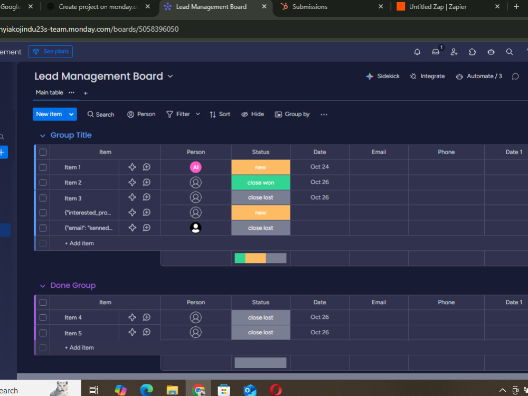Viewport: 528px width, 396px height.
Task: Open the Group by menu
Action: pos(293,114)
